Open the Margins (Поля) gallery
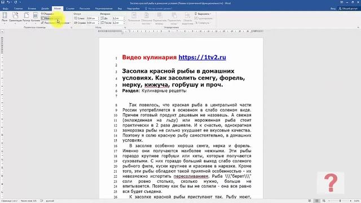361x203 pixels. (x=5, y=17)
